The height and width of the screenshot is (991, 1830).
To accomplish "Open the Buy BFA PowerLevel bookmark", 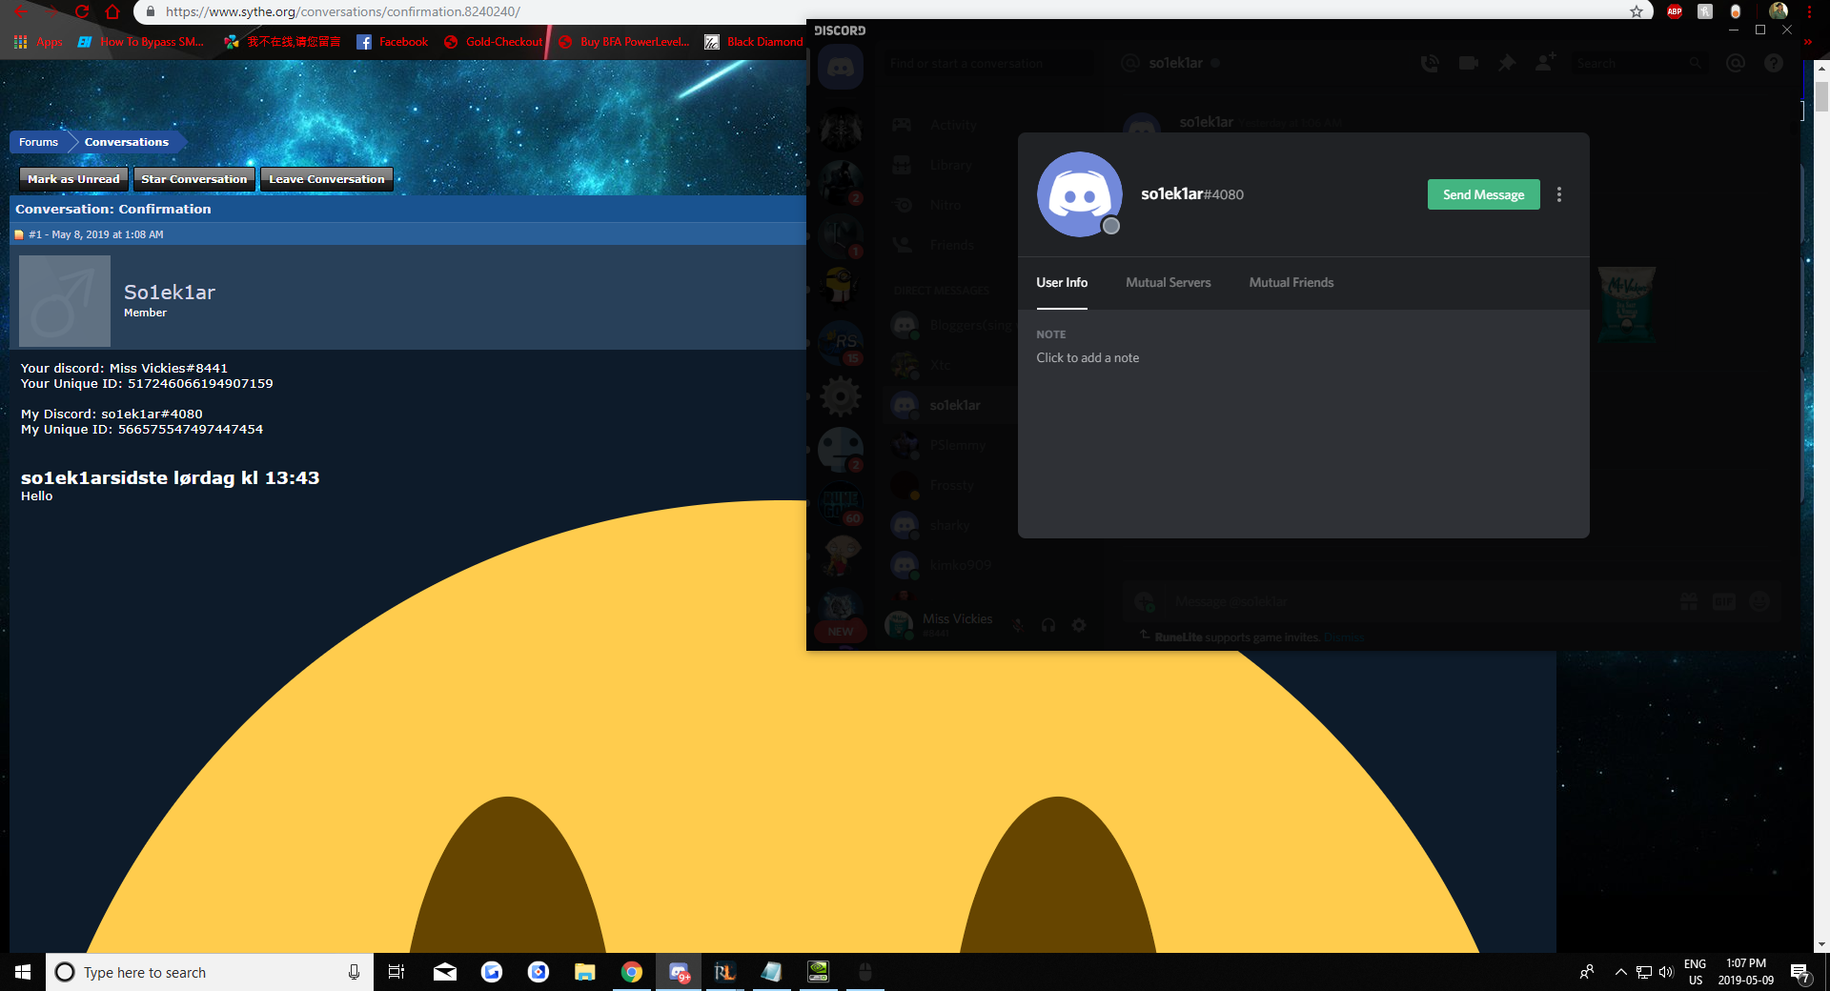I will pyautogui.click(x=623, y=42).
